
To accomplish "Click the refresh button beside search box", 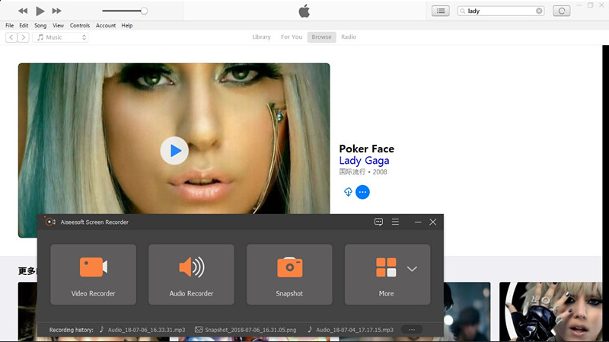I will (562, 11).
